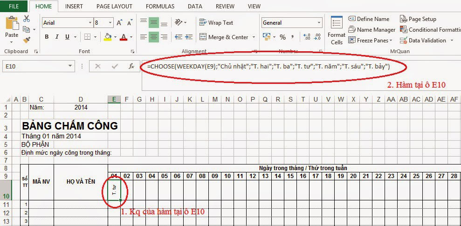Click Decrease Decimal icon
The image size is (461, 226).
(317, 37)
